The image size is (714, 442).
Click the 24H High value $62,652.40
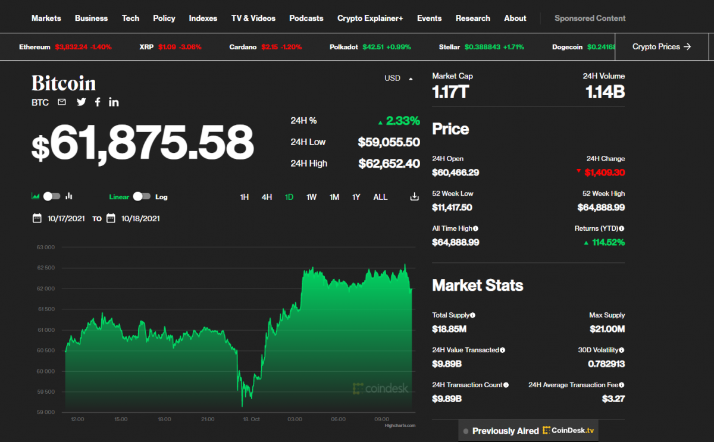point(389,164)
